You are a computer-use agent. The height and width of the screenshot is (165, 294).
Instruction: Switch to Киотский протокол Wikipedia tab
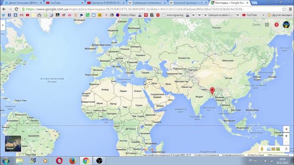pyautogui.click(x=188, y=3)
